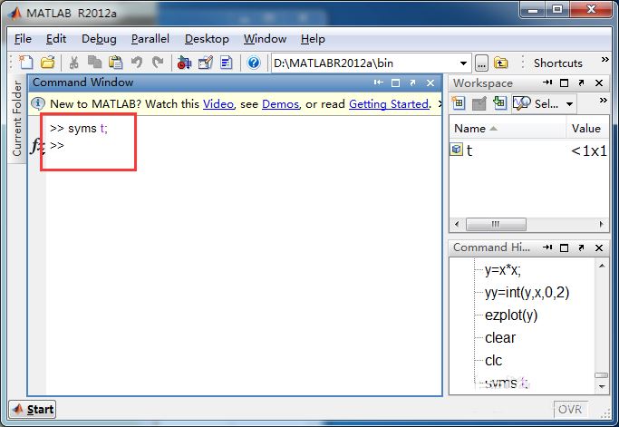619x427 pixels.
Task: Click the info icon in the banner
Action: (x=38, y=103)
